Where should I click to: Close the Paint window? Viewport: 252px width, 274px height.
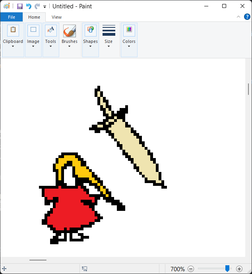[x=242, y=6]
